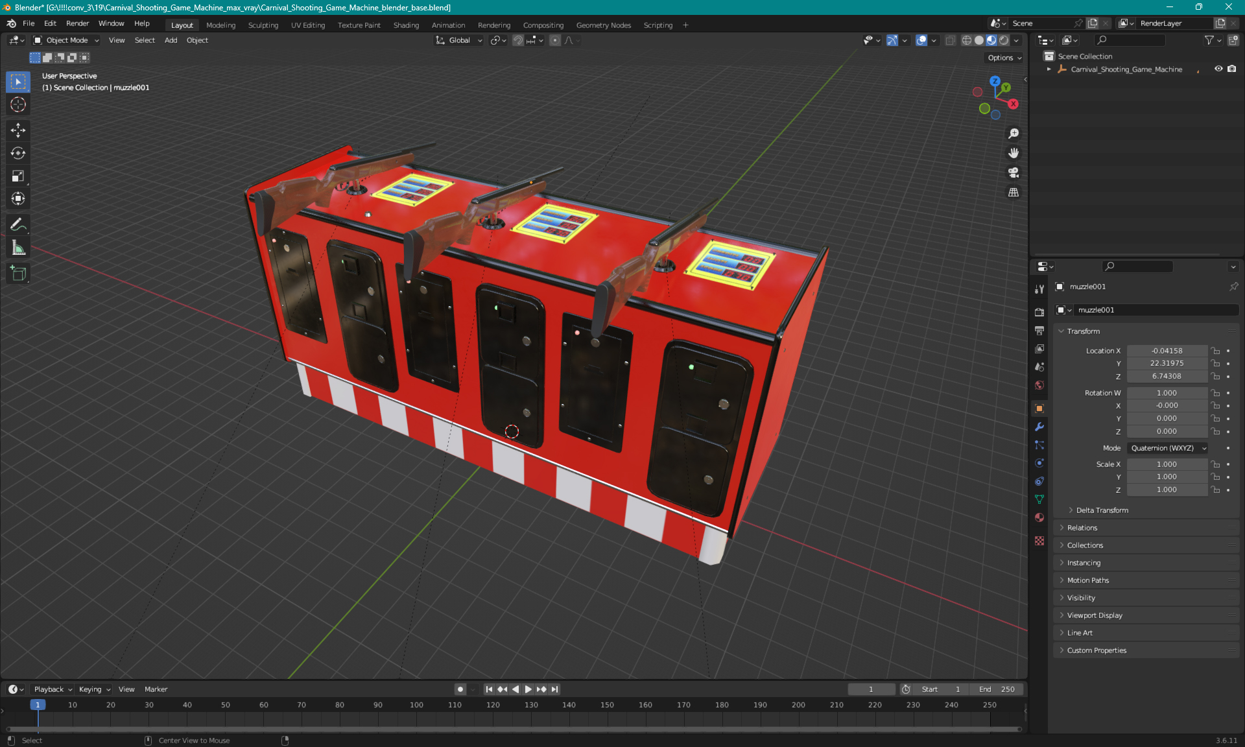Open the timeline Marker menu

tap(156, 689)
